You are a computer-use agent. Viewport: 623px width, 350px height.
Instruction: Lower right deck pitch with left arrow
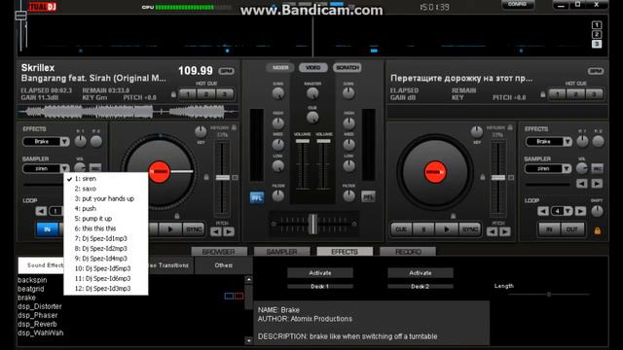tap(492, 231)
